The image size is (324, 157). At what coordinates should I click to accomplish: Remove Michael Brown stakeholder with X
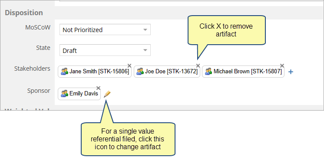pos(282,65)
